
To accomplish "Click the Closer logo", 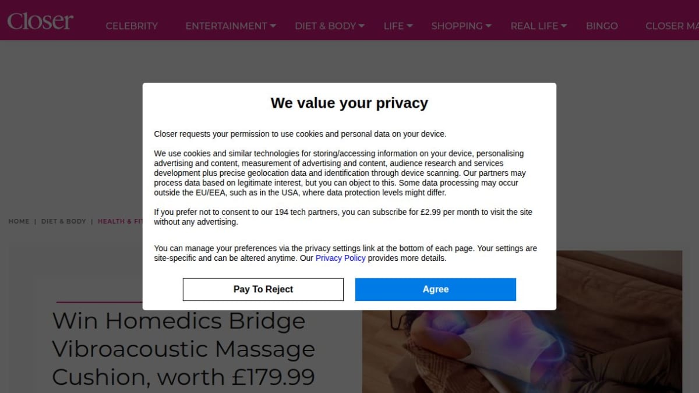I will click(x=40, y=22).
